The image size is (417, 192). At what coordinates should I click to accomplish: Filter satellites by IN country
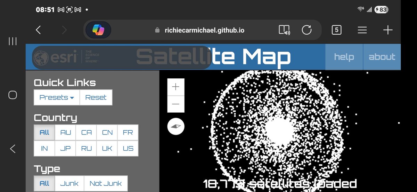(44, 148)
